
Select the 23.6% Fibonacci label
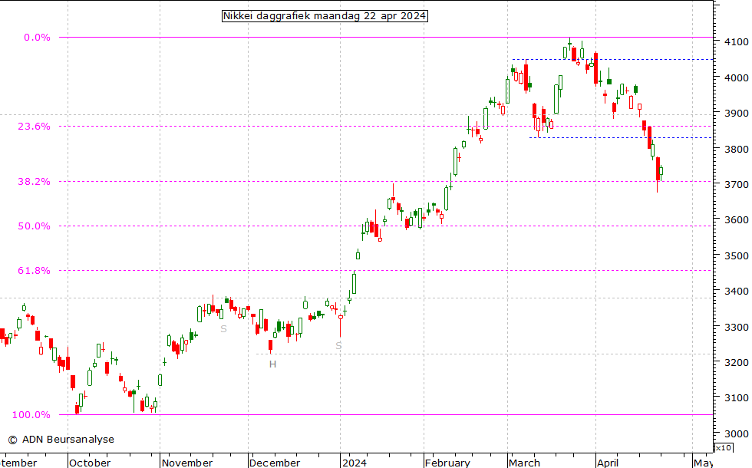tap(34, 126)
